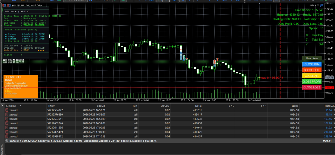The height and width of the screenshot is (155, 335).
Task: Click open price 4143.20 cell
Action: 197,132
